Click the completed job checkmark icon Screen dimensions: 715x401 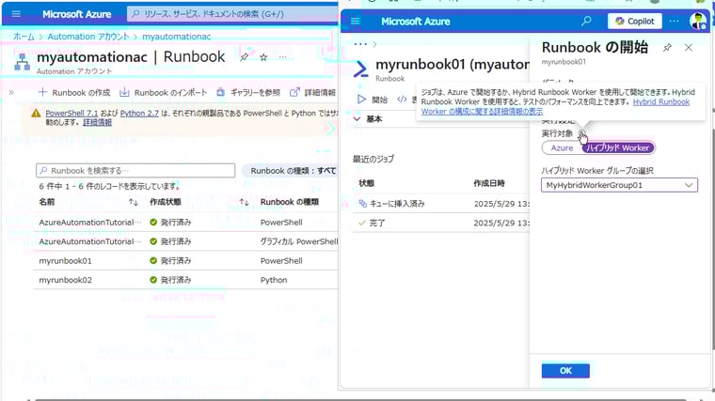click(x=362, y=223)
